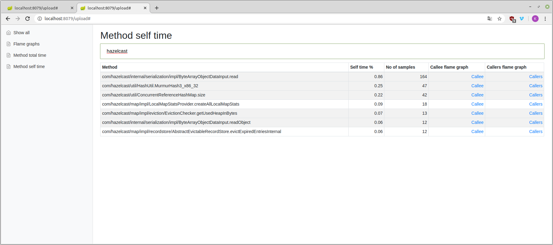Select the ConcurrentReferenceHashMap.size method text
The width and height of the screenshot is (553, 245).
154,95
